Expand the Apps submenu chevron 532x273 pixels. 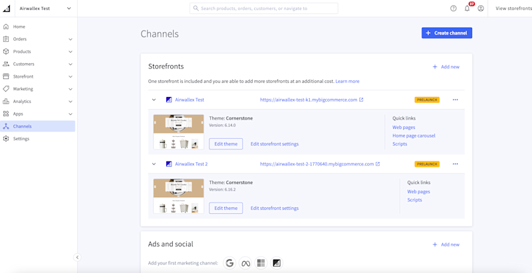click(70, 114)
